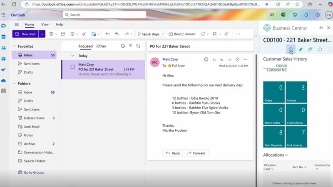Image resolution: width=333 pixels, height=187 pixels.
Task: Expand the New mail dropdown arrow
Action: pos(42,34)
